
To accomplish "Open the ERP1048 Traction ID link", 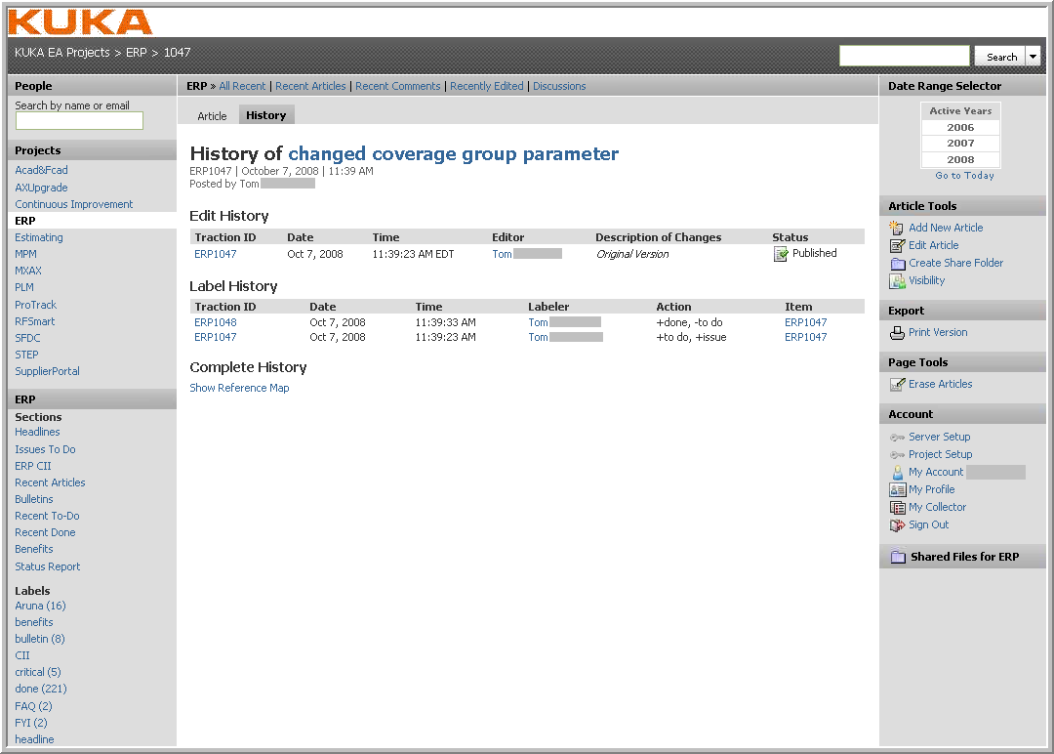I will click(x=215, y=322).
